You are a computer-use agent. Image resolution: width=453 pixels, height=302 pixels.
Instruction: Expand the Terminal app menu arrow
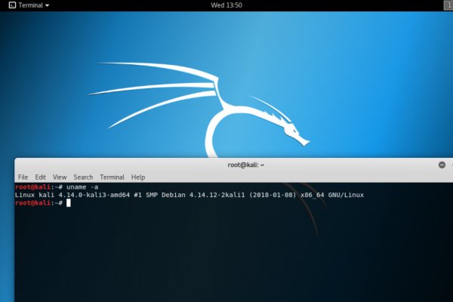(48, 5)
